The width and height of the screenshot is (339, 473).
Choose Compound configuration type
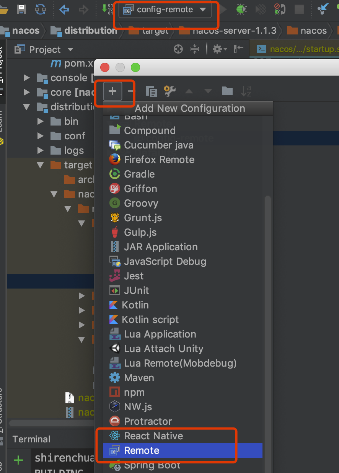click(x=183, y=130)
